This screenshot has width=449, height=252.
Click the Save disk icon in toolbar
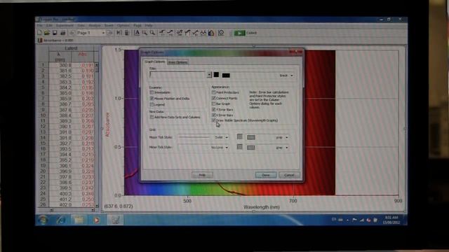55,33
